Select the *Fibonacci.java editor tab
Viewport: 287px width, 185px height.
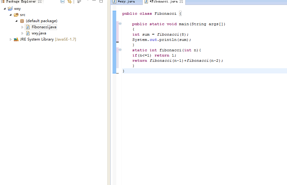click(x=164, y=2)
